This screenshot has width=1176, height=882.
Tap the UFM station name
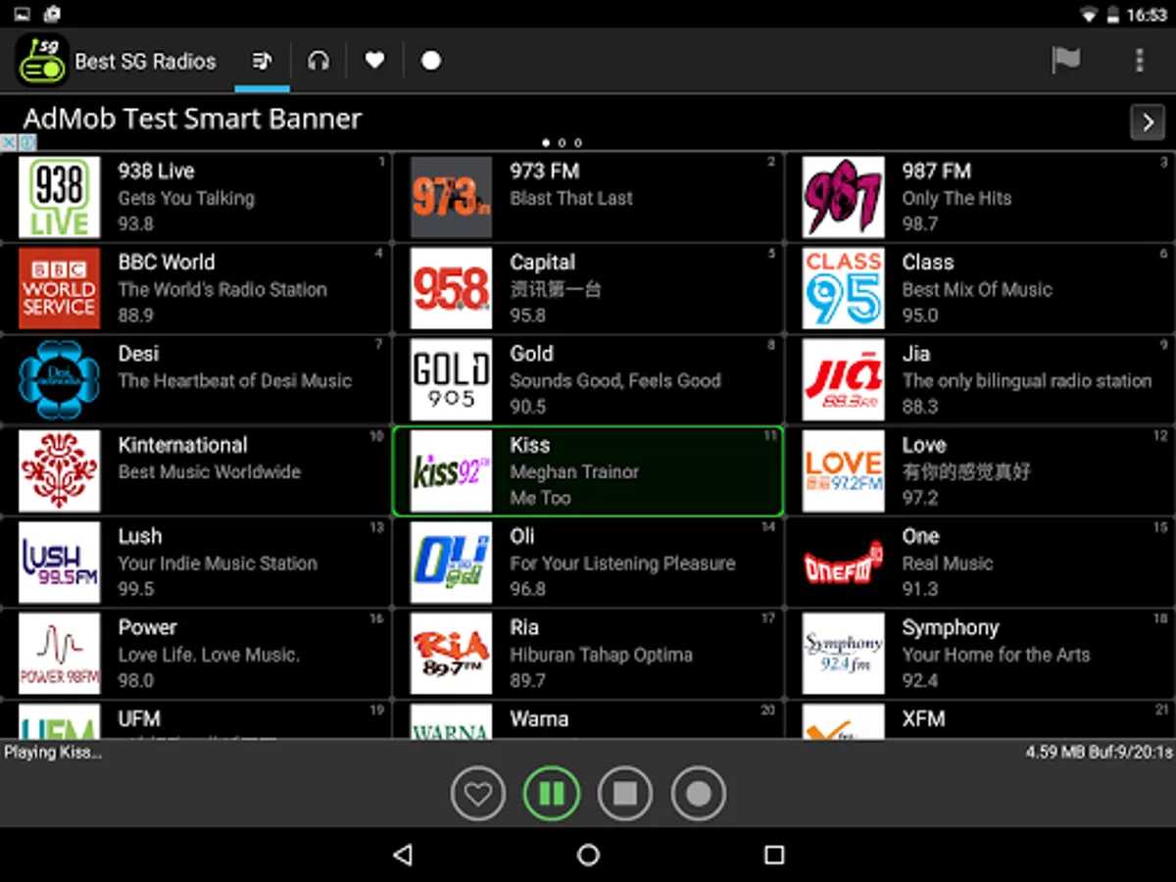click(139, 718)
